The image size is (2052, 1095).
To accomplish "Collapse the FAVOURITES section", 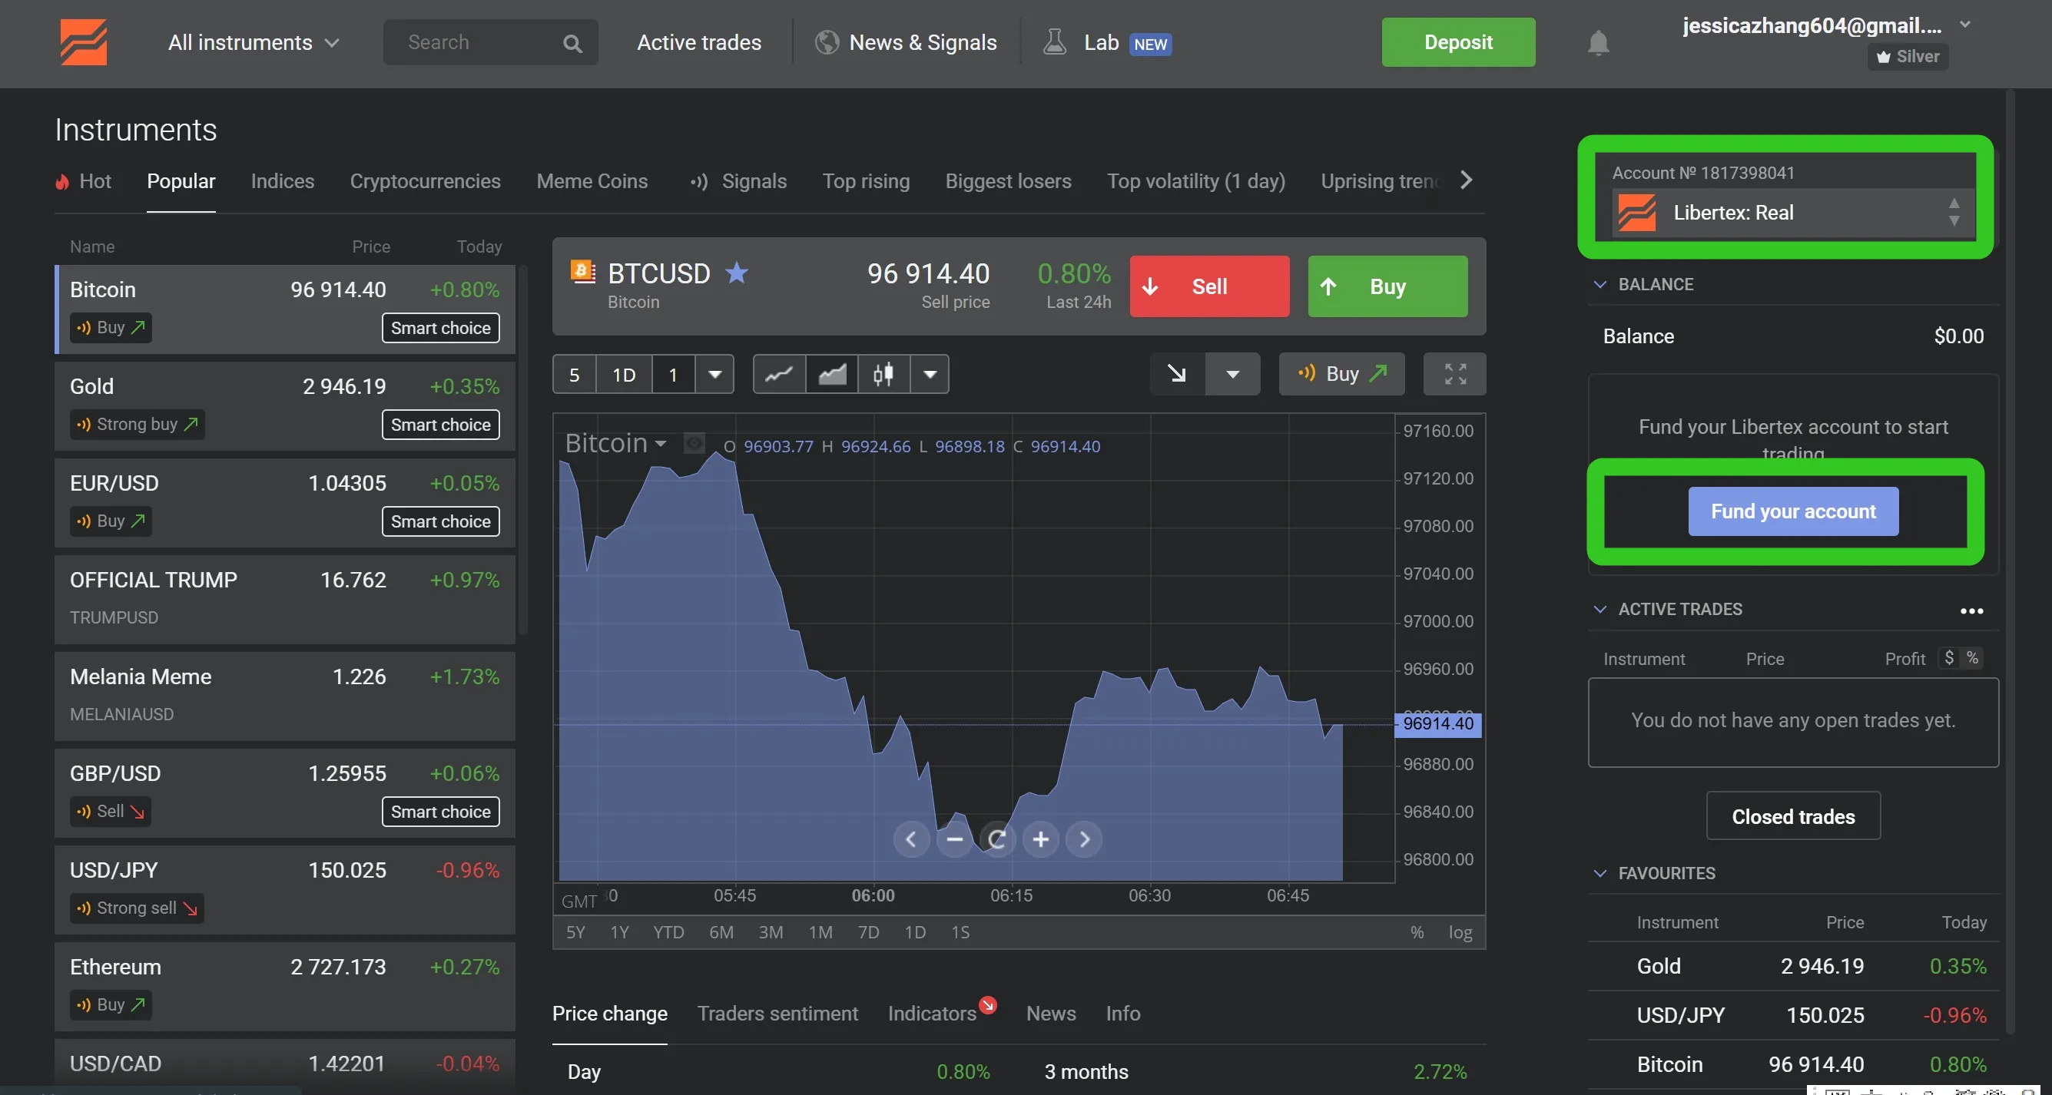I will [1599, 873].
